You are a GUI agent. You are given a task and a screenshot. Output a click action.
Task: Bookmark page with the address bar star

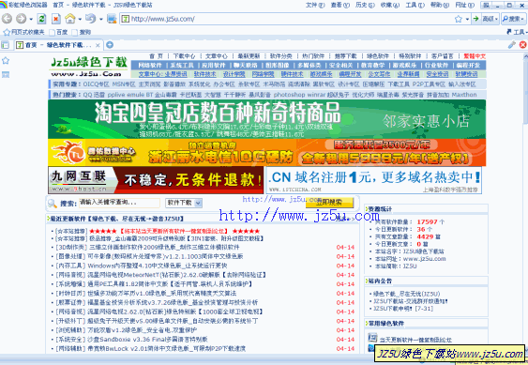click(459, 19)
